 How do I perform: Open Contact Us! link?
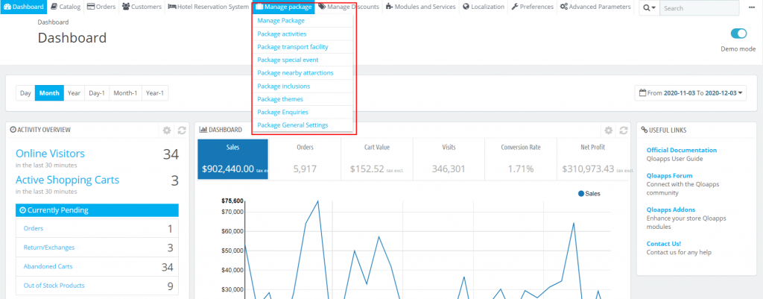point(664,244)
